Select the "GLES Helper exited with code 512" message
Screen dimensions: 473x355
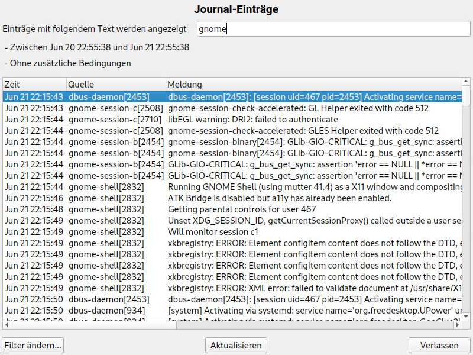tap(303, 131)
